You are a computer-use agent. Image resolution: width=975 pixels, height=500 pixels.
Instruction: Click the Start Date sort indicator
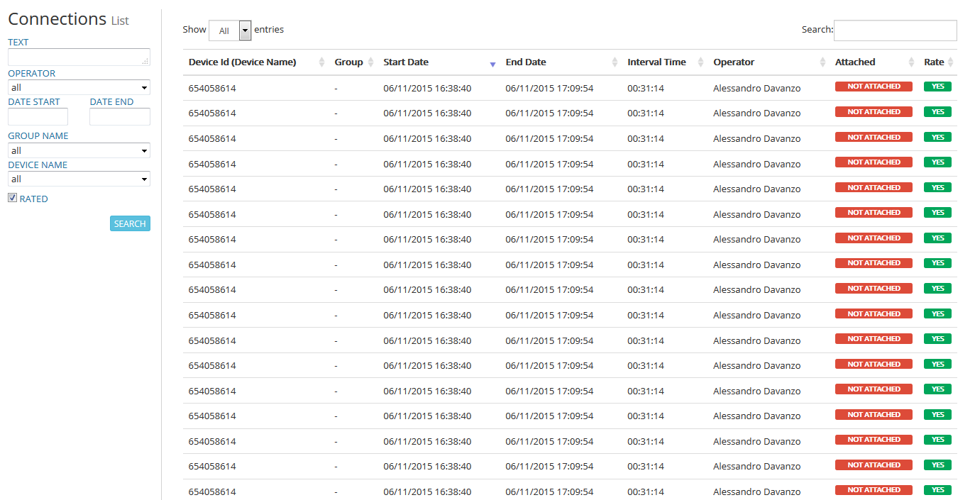click(x=492, y=65)
